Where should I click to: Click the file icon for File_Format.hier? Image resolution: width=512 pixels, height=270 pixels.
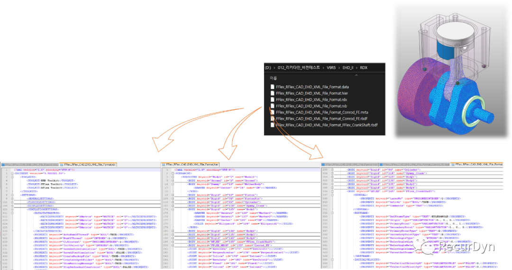click(272, 93)
